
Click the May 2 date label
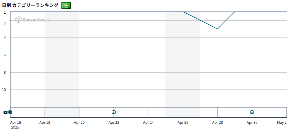282,123
